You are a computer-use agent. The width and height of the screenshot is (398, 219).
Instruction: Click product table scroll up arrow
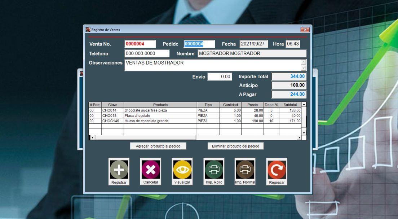tap(304, 104)
